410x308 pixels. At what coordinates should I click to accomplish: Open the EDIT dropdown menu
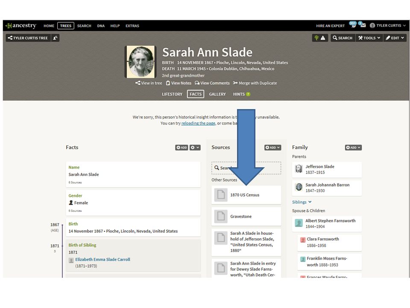coord(395,38)
